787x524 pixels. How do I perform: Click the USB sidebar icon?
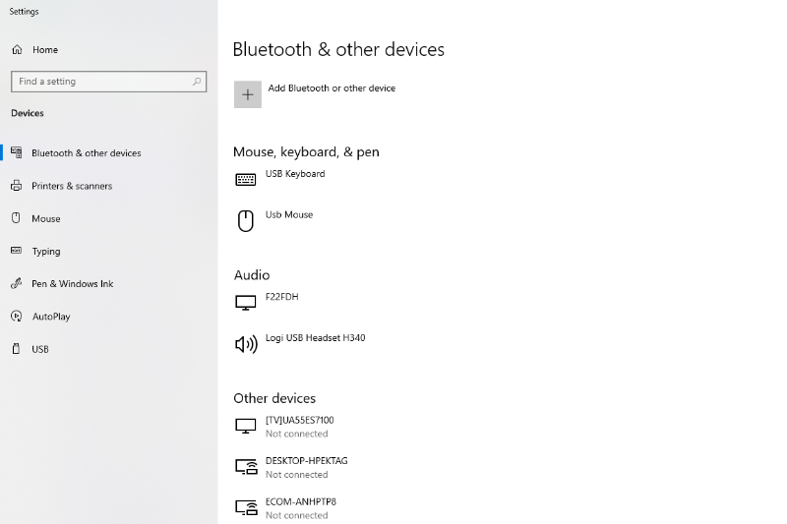pos(16,348)
